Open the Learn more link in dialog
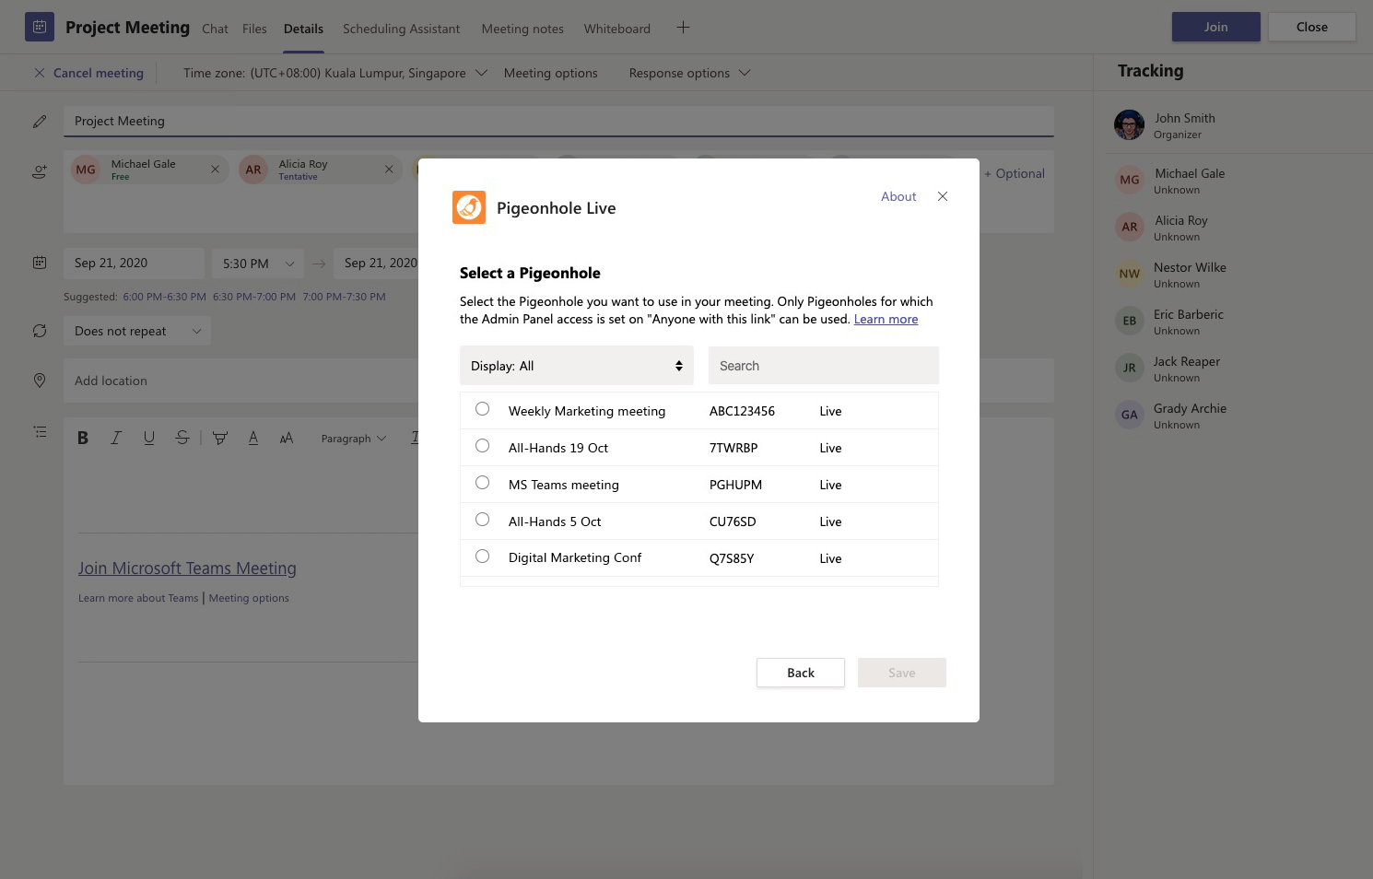The width and height of the screenshot is (1373, 879). 886,319
